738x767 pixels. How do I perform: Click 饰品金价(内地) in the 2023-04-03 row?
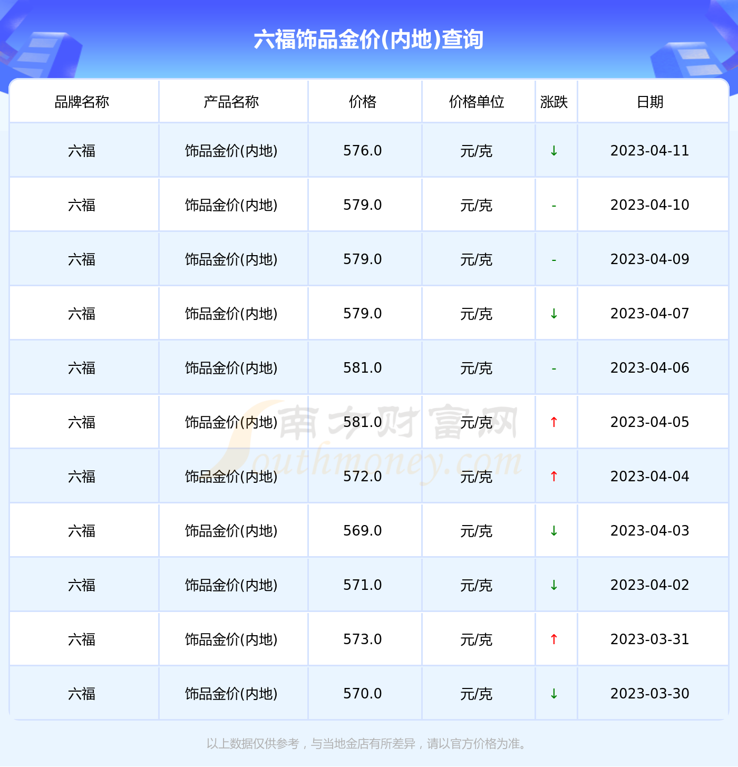[231, 531]
